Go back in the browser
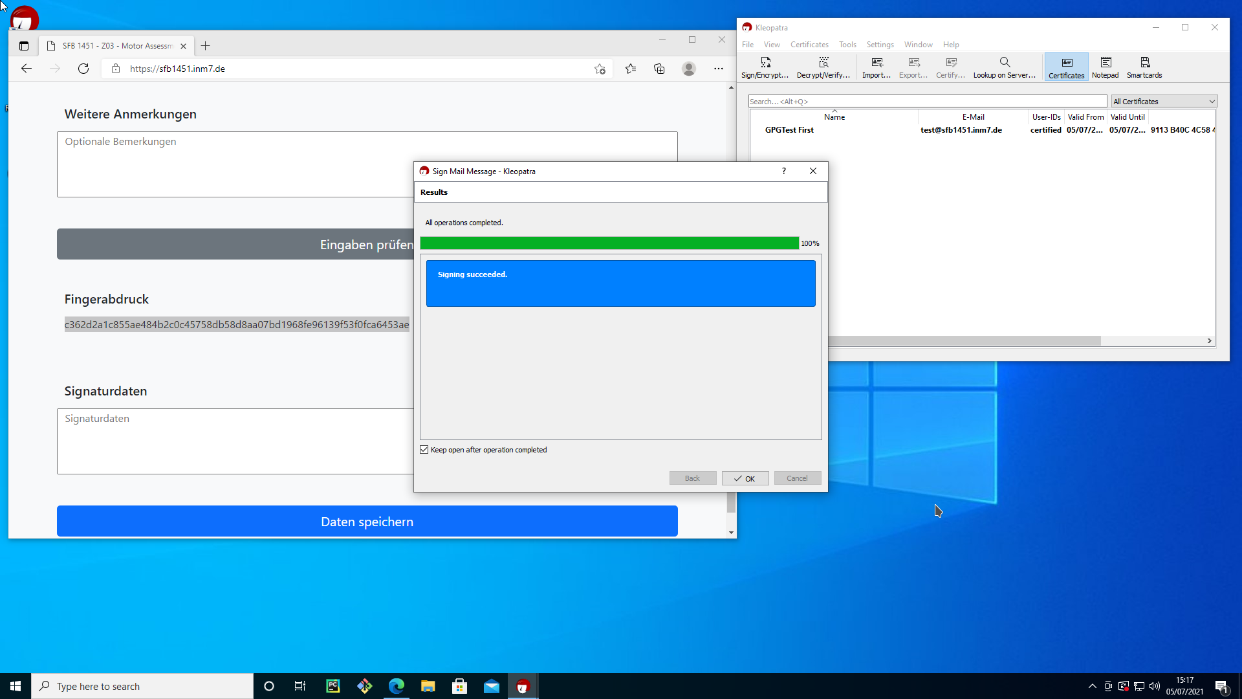Viewport: 1242px width, 699px height. (27, 69)
